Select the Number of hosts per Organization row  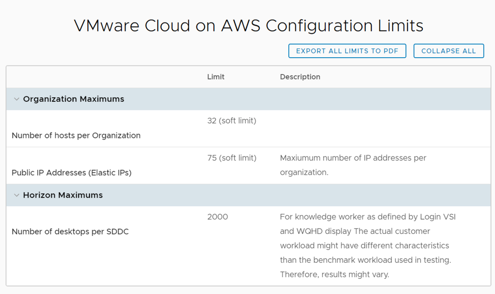76,135
